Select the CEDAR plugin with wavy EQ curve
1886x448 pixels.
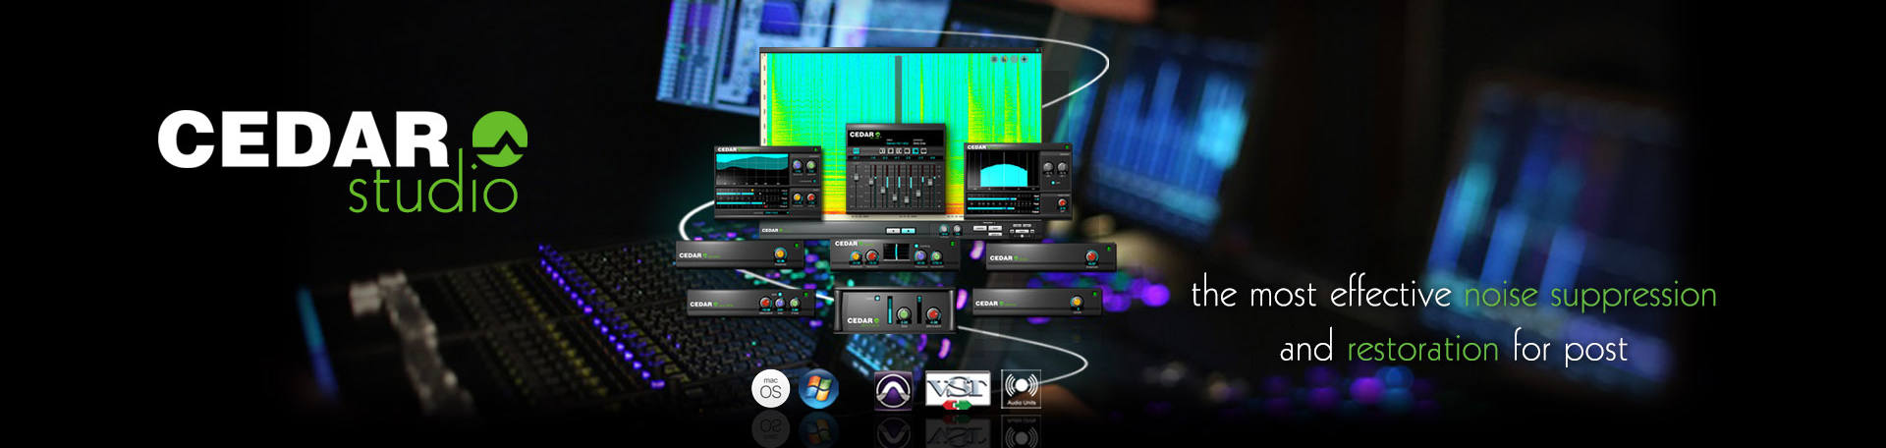point(767,181)
